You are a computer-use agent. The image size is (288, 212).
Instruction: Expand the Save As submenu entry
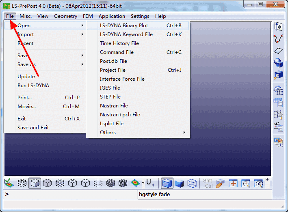click(x=45, y=64)
